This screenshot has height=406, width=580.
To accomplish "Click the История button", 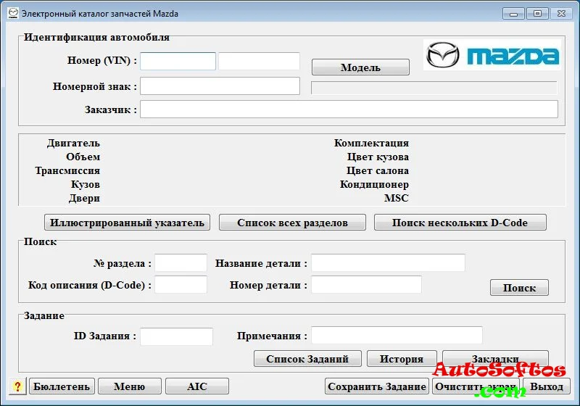I will pos(402,359).
